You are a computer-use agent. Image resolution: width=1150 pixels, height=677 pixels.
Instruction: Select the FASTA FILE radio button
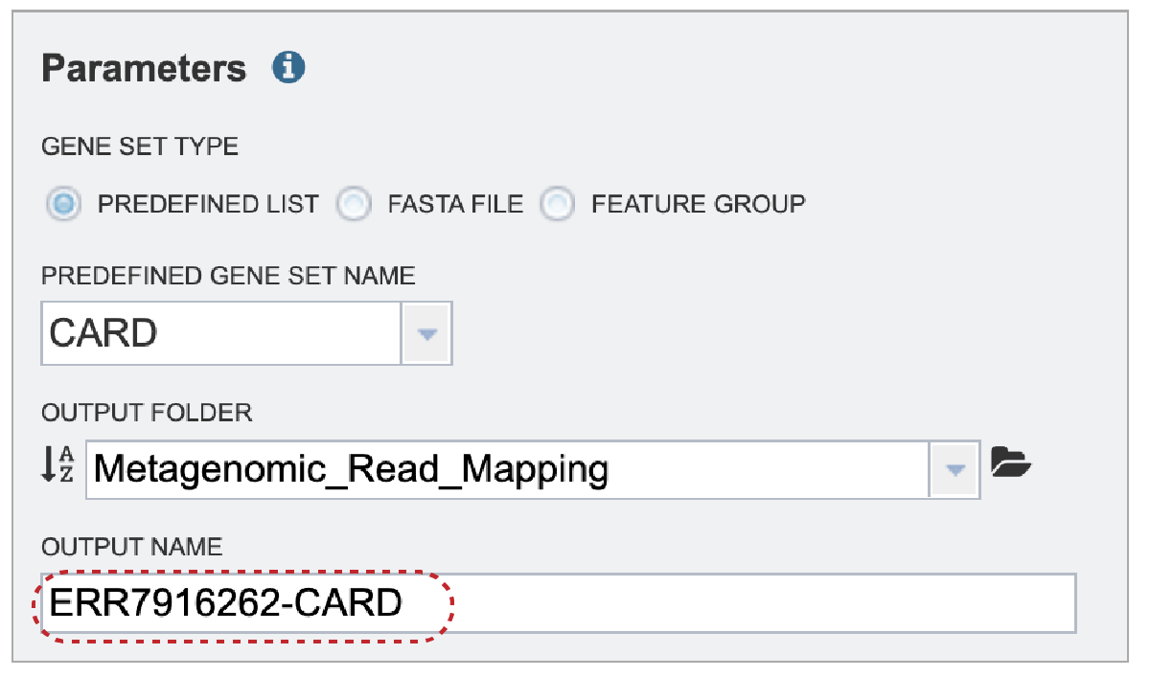[x=355, y=204]
